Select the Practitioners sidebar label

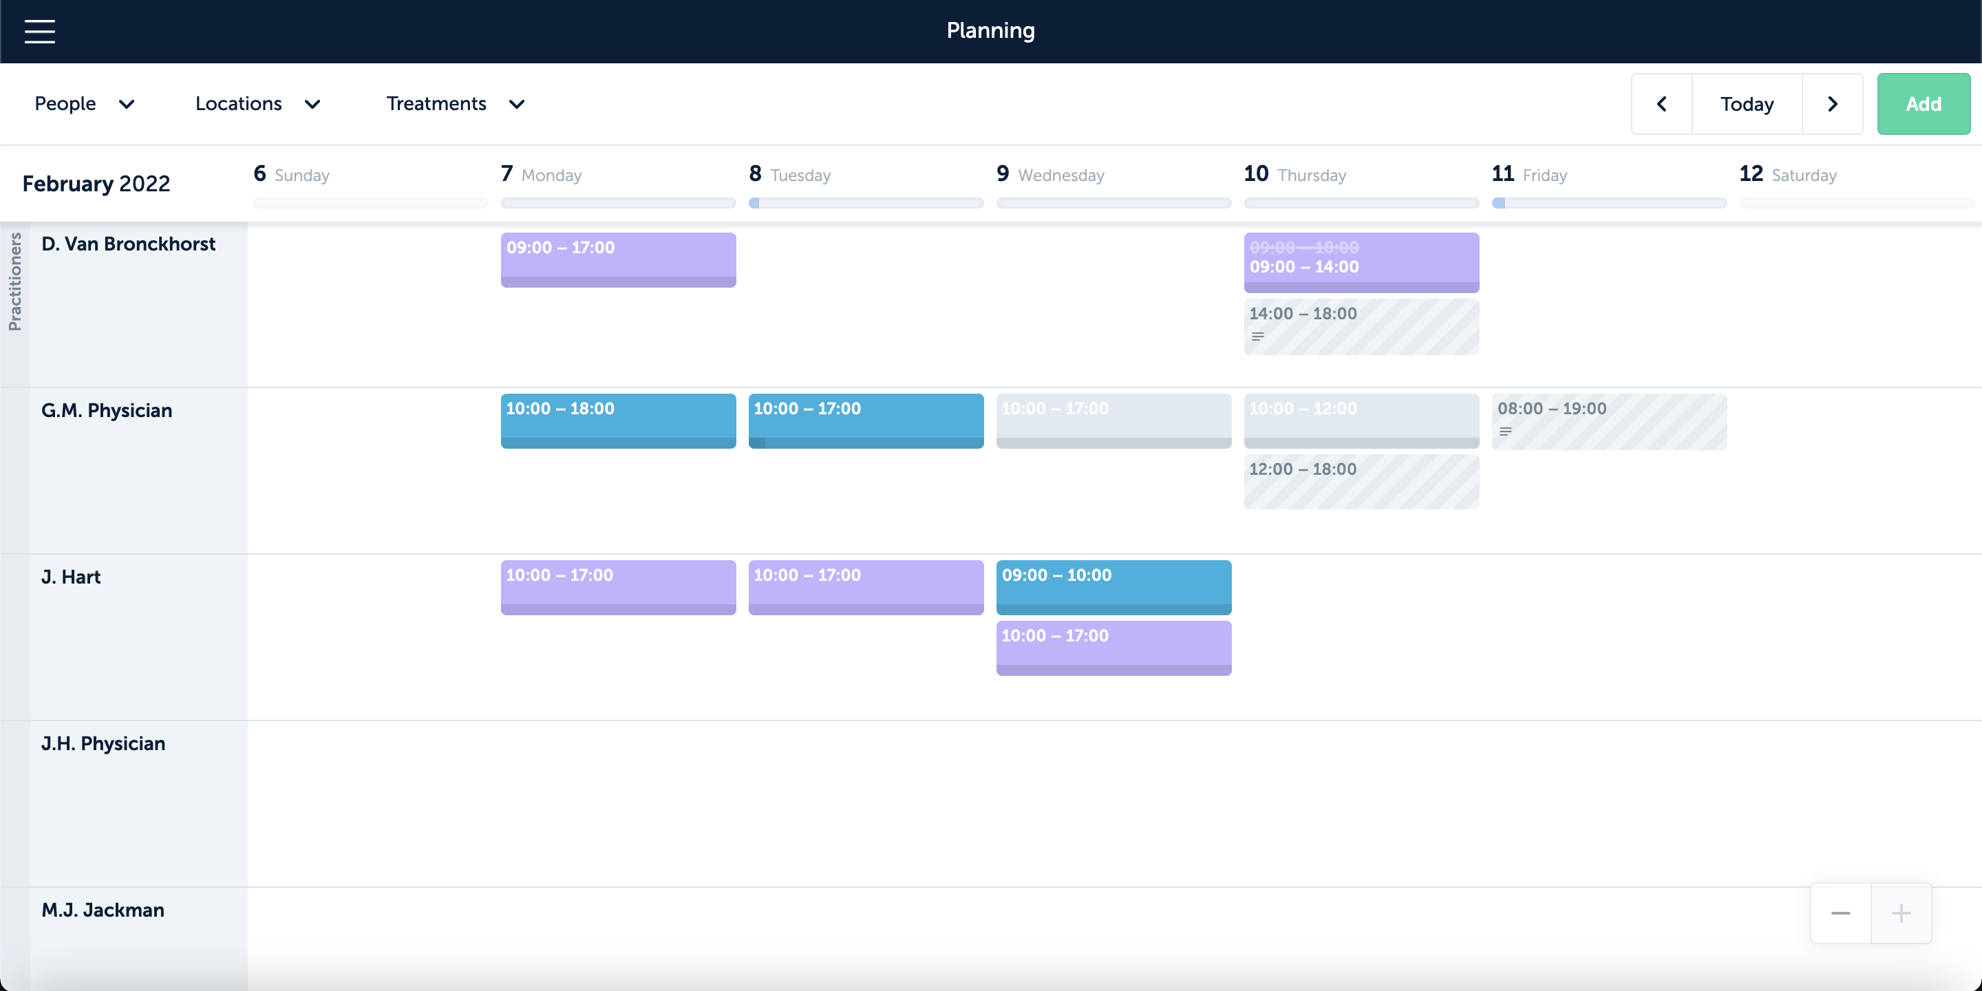[14, 282]
